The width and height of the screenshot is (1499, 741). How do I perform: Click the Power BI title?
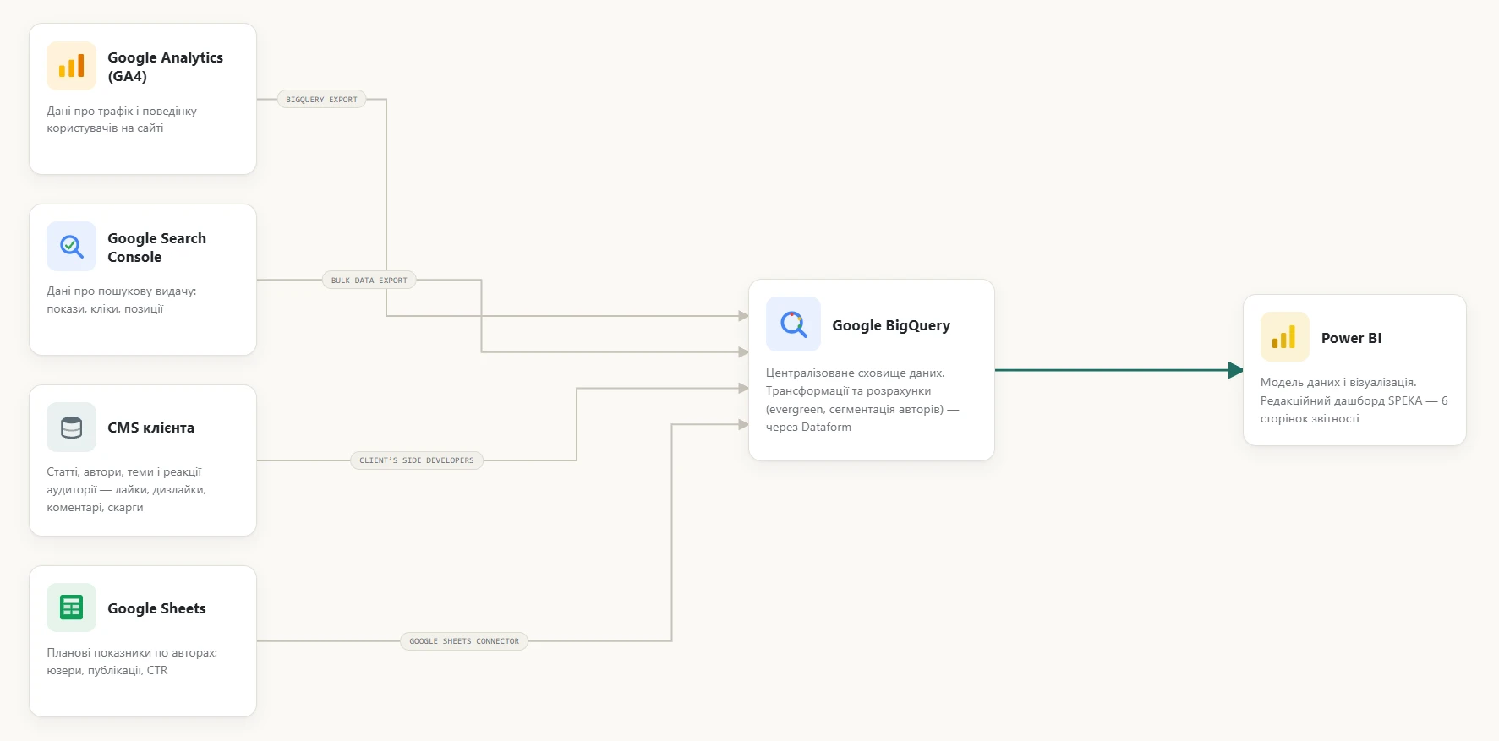tap(1351, 338)
